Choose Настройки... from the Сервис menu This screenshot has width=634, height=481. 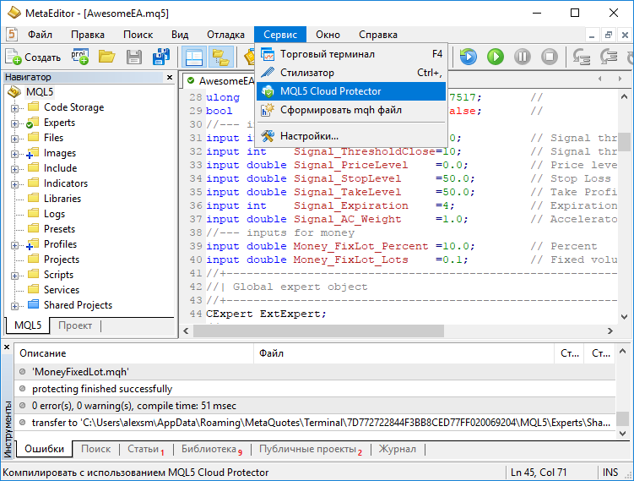tap(309, 135)
